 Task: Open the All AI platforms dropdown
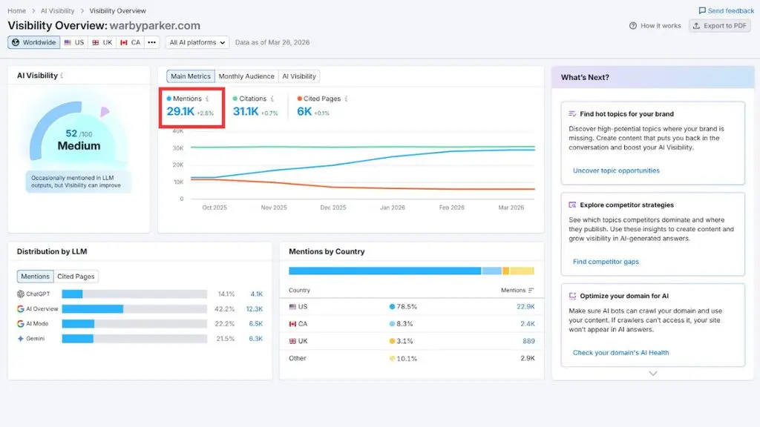(x=197, y=42)
